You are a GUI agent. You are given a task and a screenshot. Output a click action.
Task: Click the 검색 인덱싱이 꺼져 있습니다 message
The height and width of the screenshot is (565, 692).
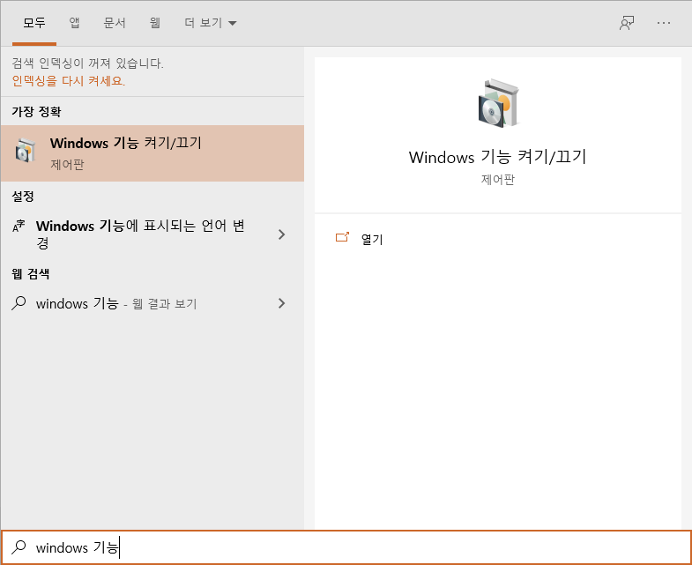(87, 63)
